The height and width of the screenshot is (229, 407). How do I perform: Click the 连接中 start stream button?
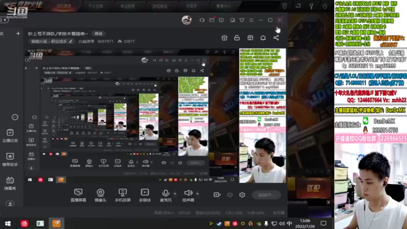[266, 195]
